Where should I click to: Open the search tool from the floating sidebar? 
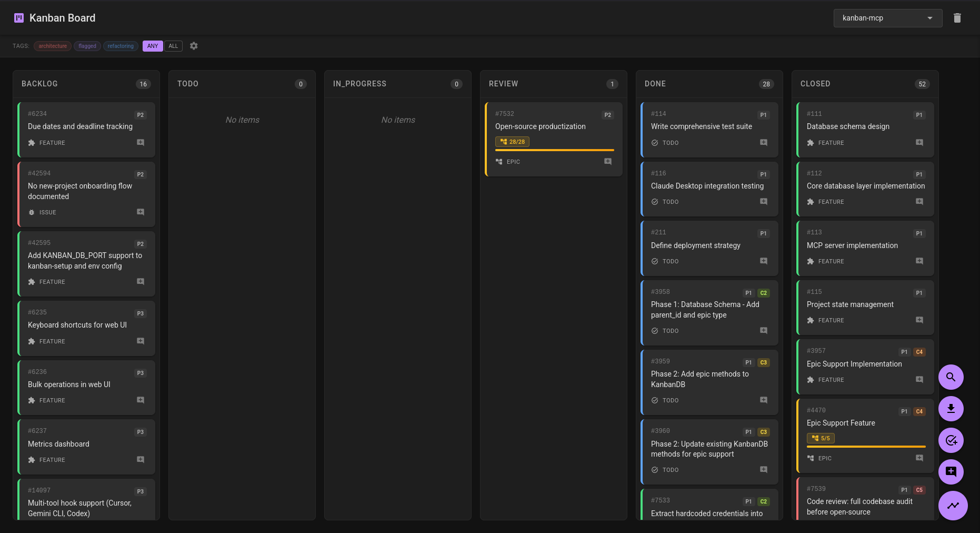pyautogui.click(x=951, y=377)
